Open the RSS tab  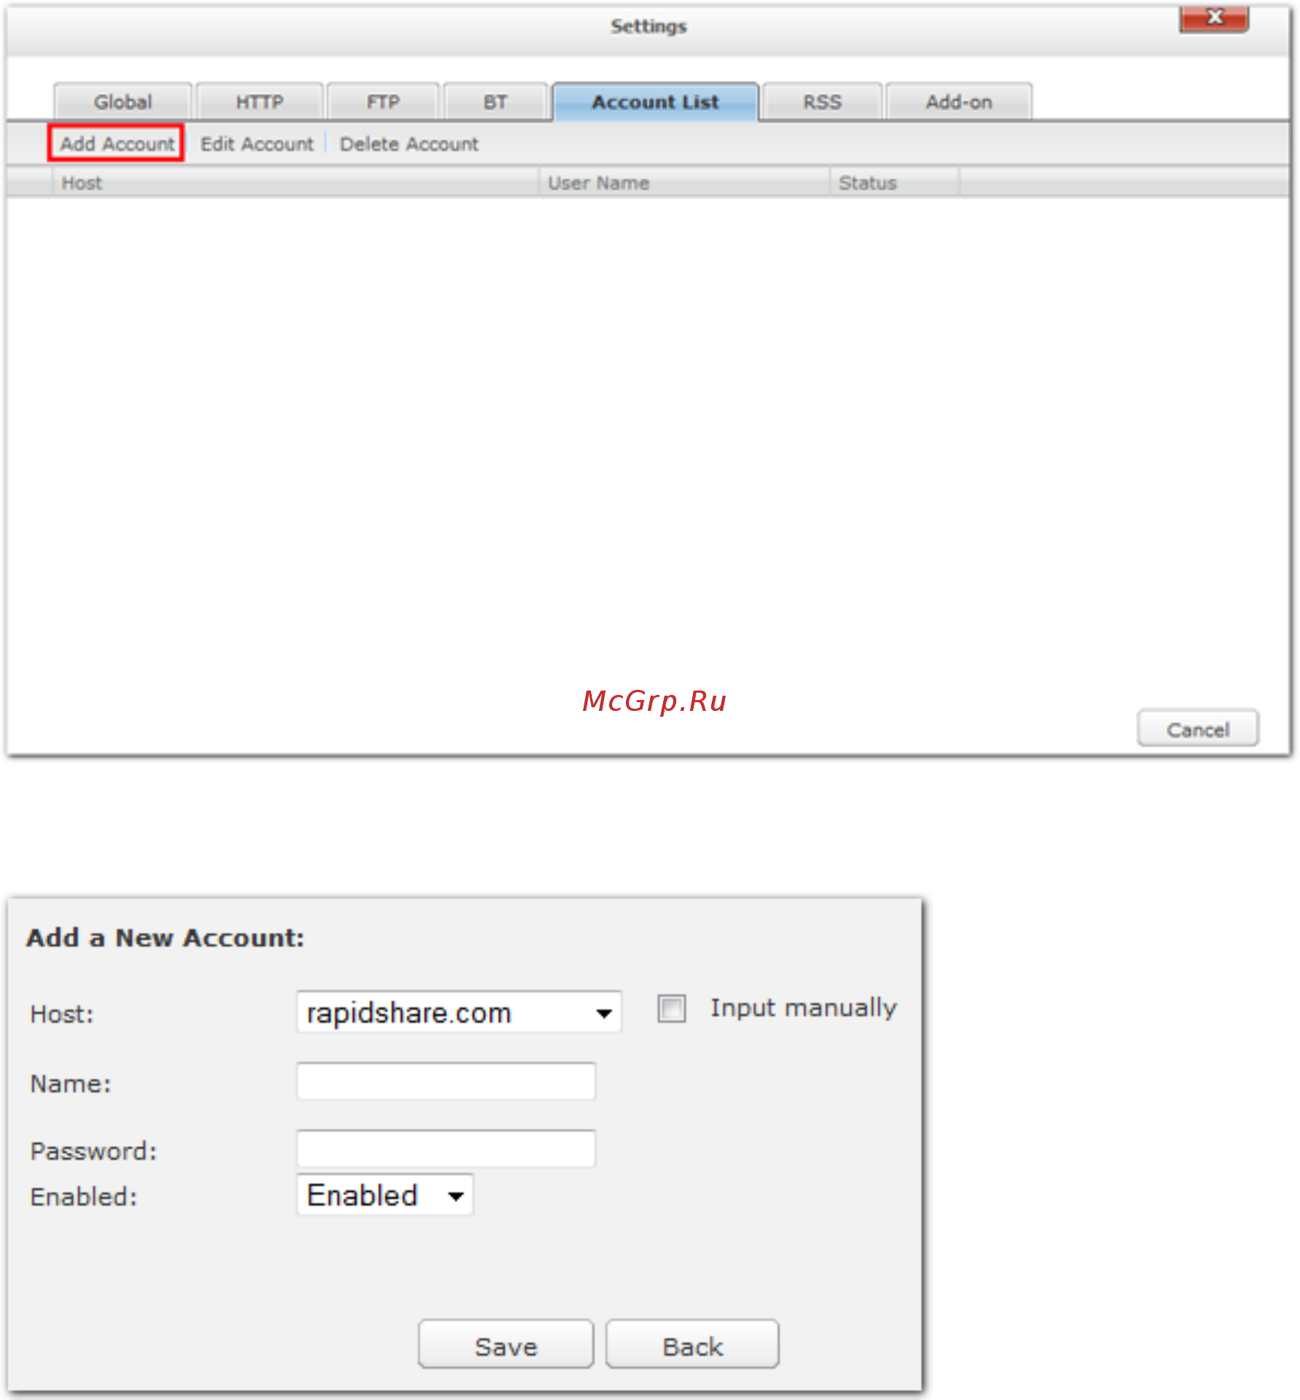click(x=822, y=102)
